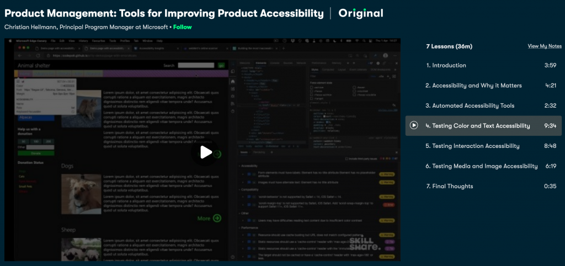Play the video with the center play button
The height and width of the screenshot is (266, 565).
point(205,152)
